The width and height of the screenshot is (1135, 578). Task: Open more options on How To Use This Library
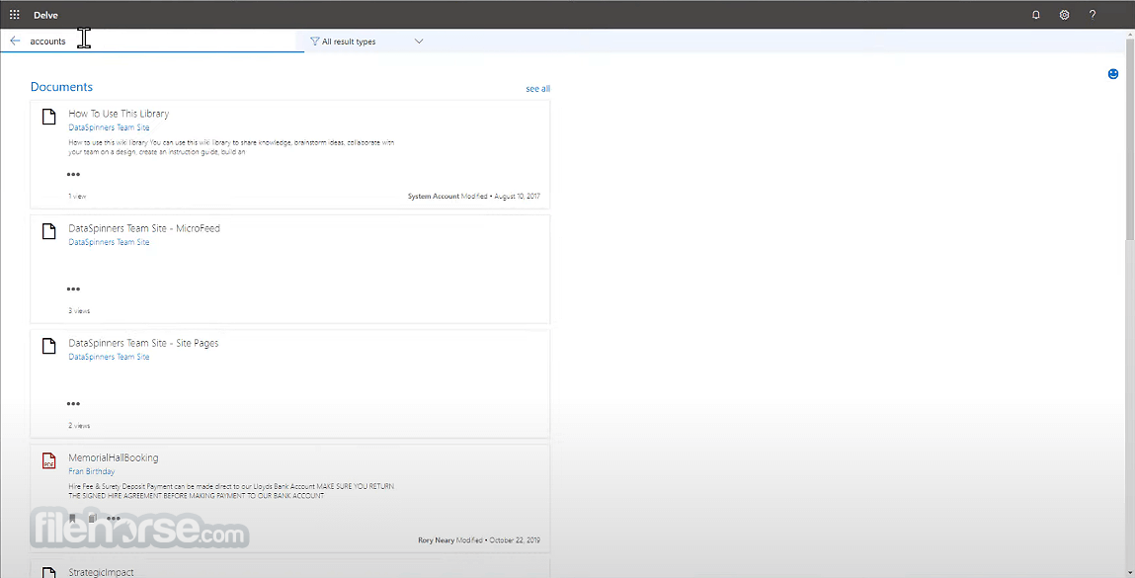[73, 175]
